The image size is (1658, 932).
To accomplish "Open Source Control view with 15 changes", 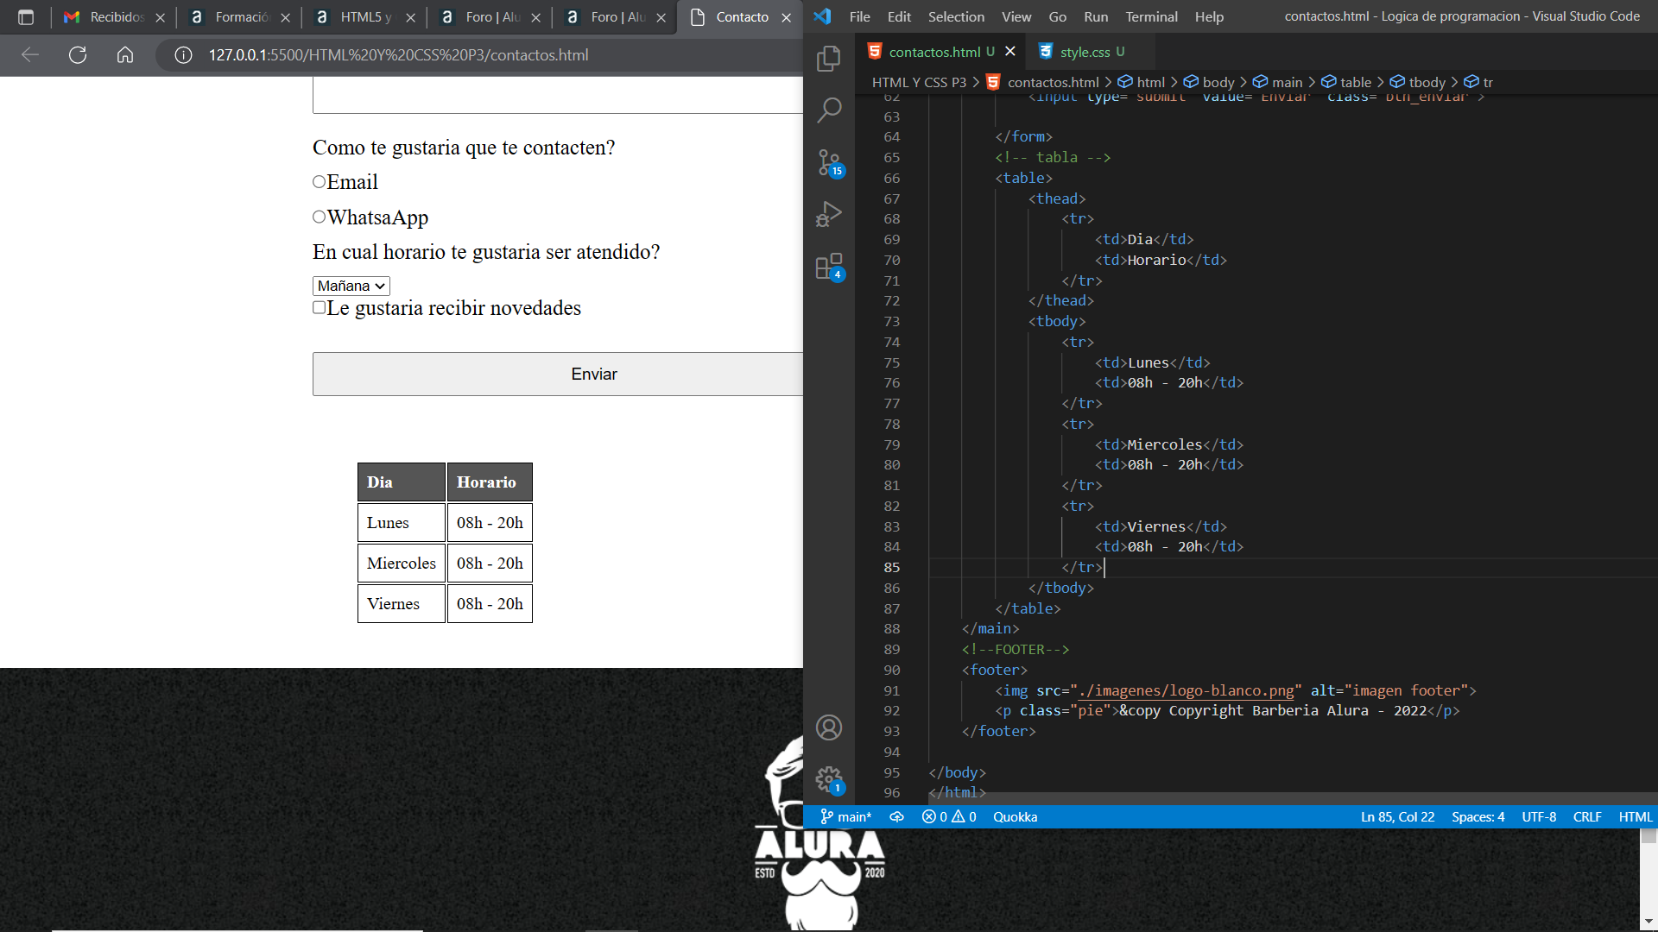I will click(x=829, y=162).
